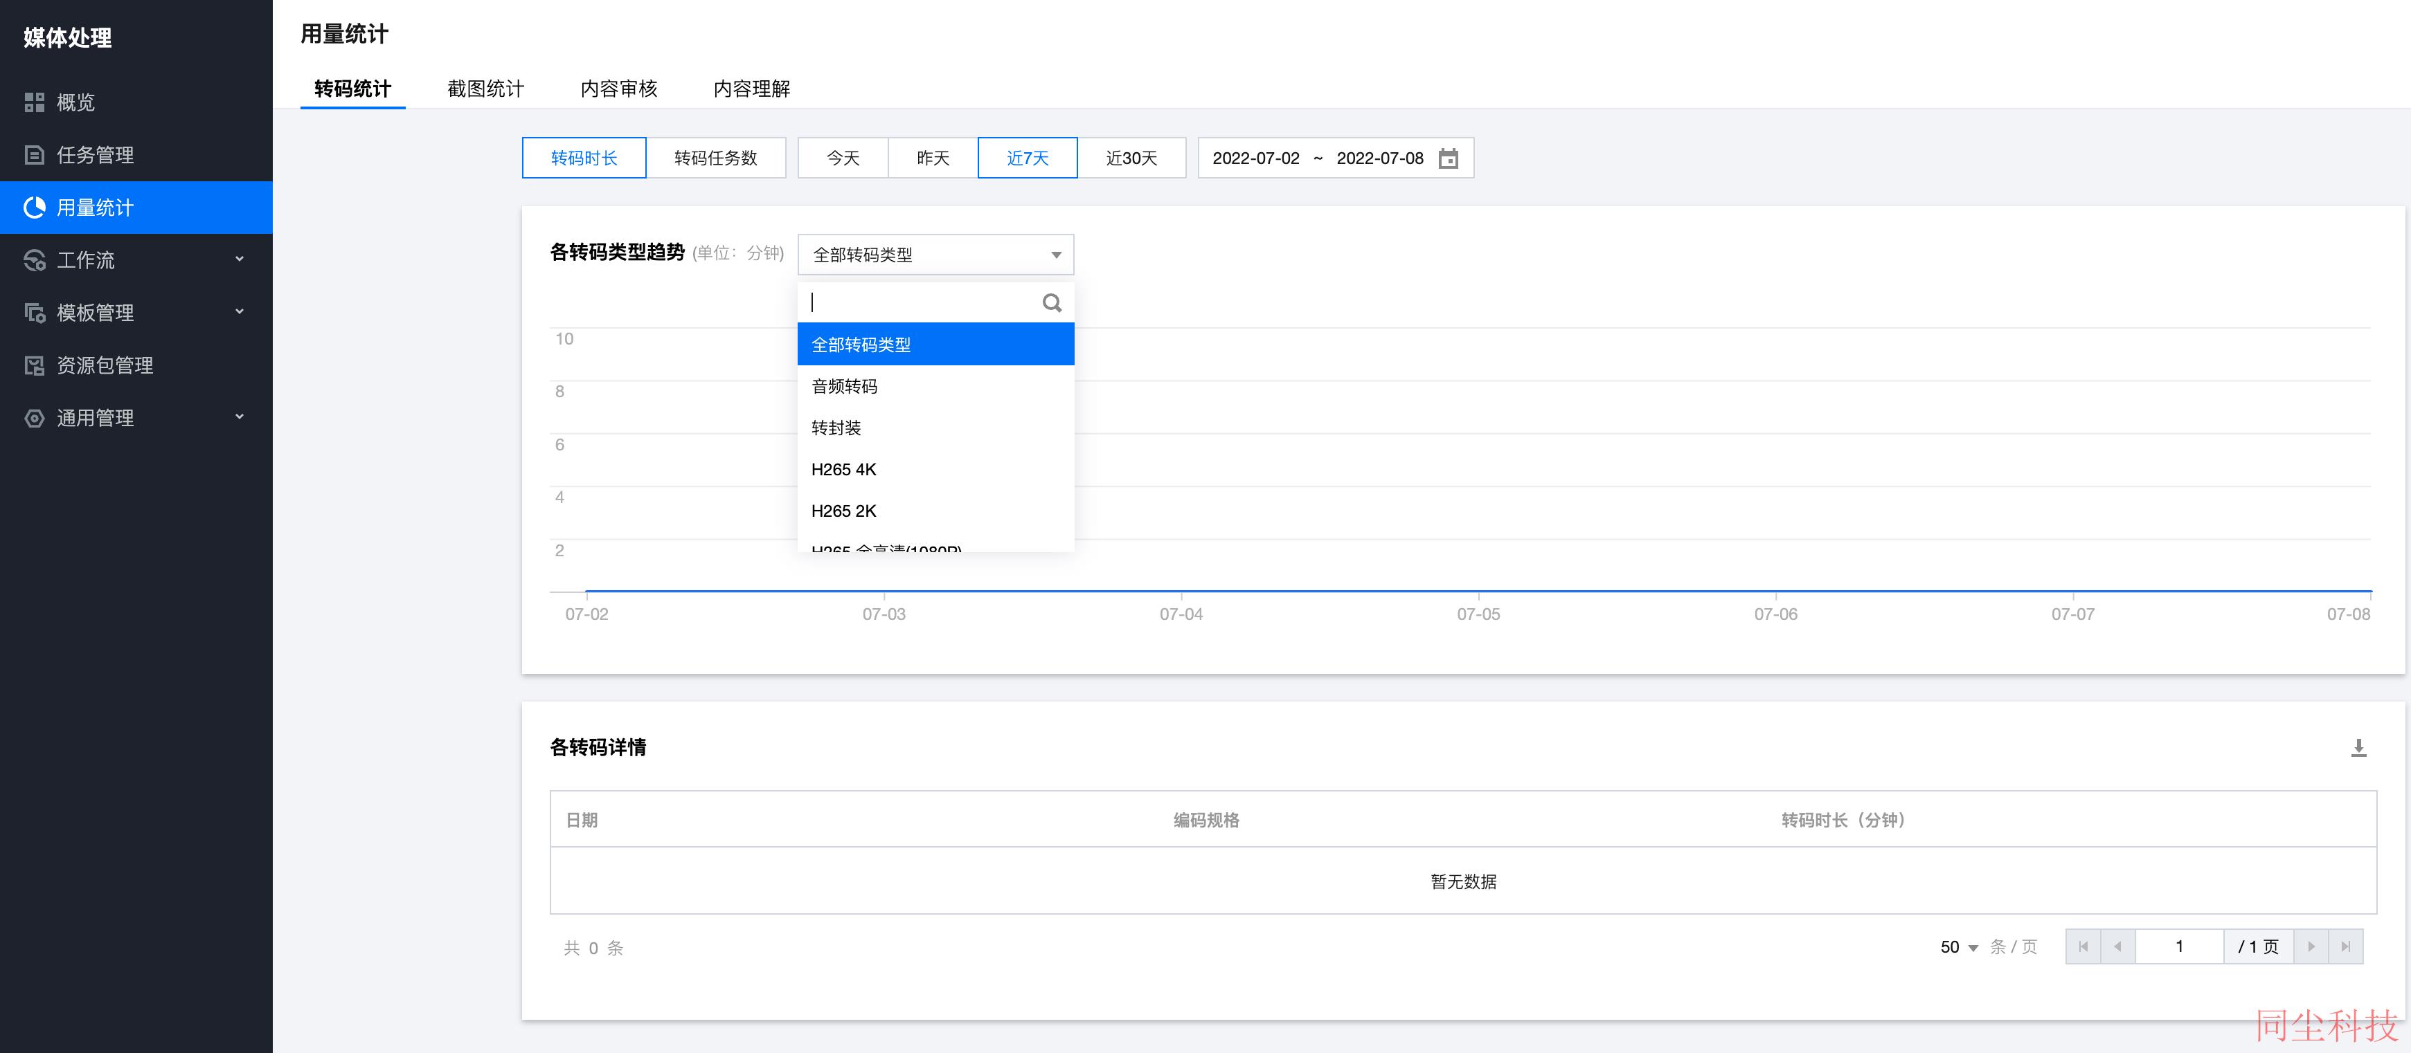Switch to 转码统计 tab
The height and width of the screenshot is (1053, 2411).
[353, 89]
